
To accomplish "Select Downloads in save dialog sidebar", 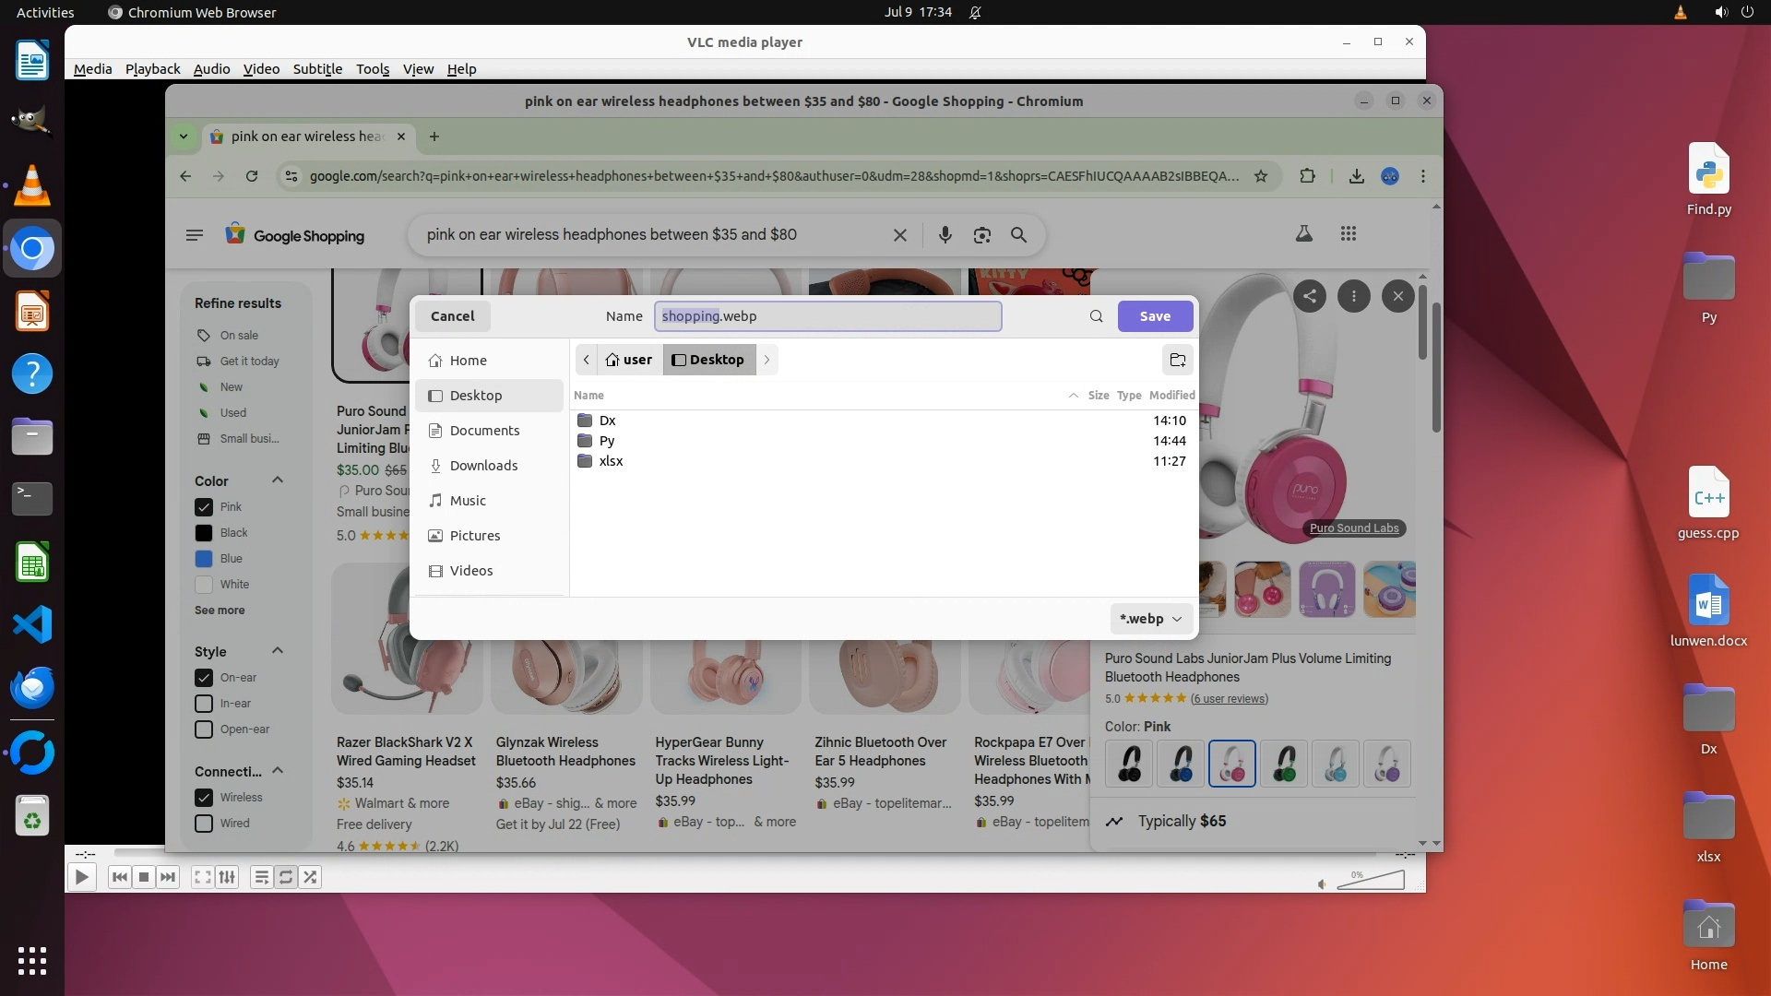I will (x=483, y=466).
